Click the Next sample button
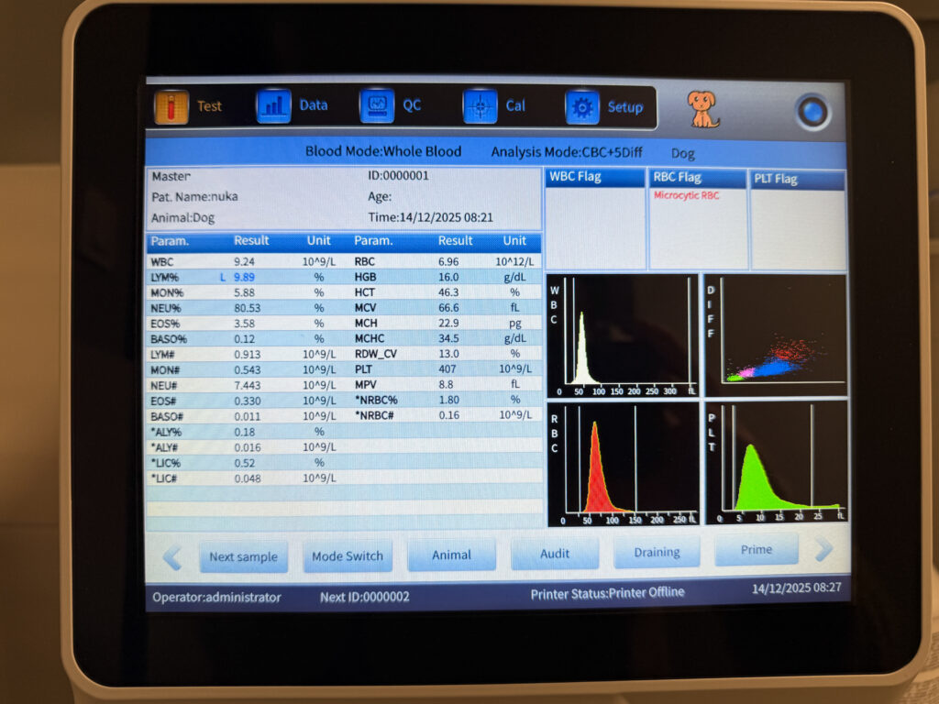 click(243, 556)
